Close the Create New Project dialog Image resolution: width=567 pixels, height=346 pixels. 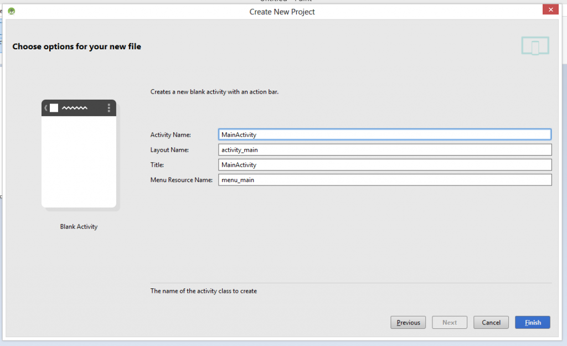(550, 10)
